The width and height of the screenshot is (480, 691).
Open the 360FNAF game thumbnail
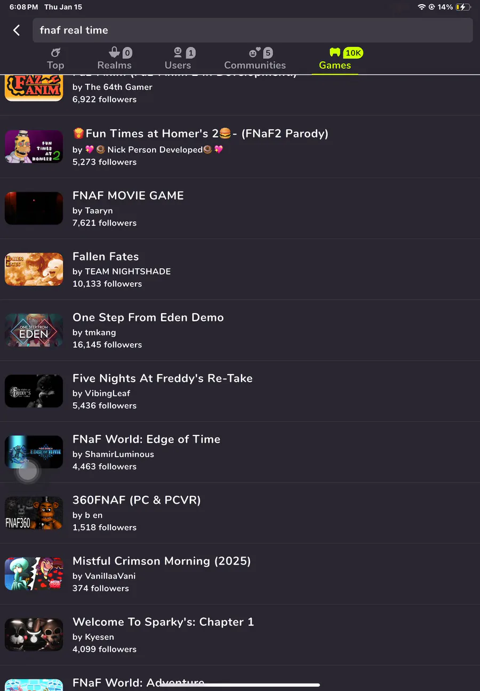(34, 513)
